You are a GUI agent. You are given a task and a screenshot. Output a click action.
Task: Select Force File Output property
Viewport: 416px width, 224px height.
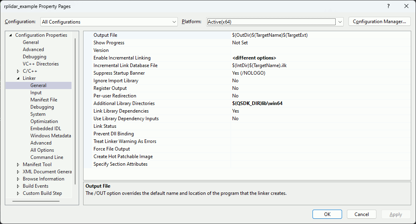pyautogui.click(x=112, y=149)
